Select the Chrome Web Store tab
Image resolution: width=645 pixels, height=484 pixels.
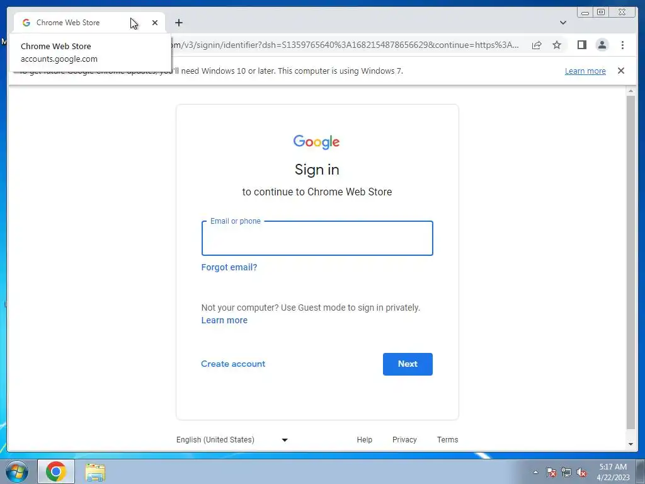coord(89,23)
